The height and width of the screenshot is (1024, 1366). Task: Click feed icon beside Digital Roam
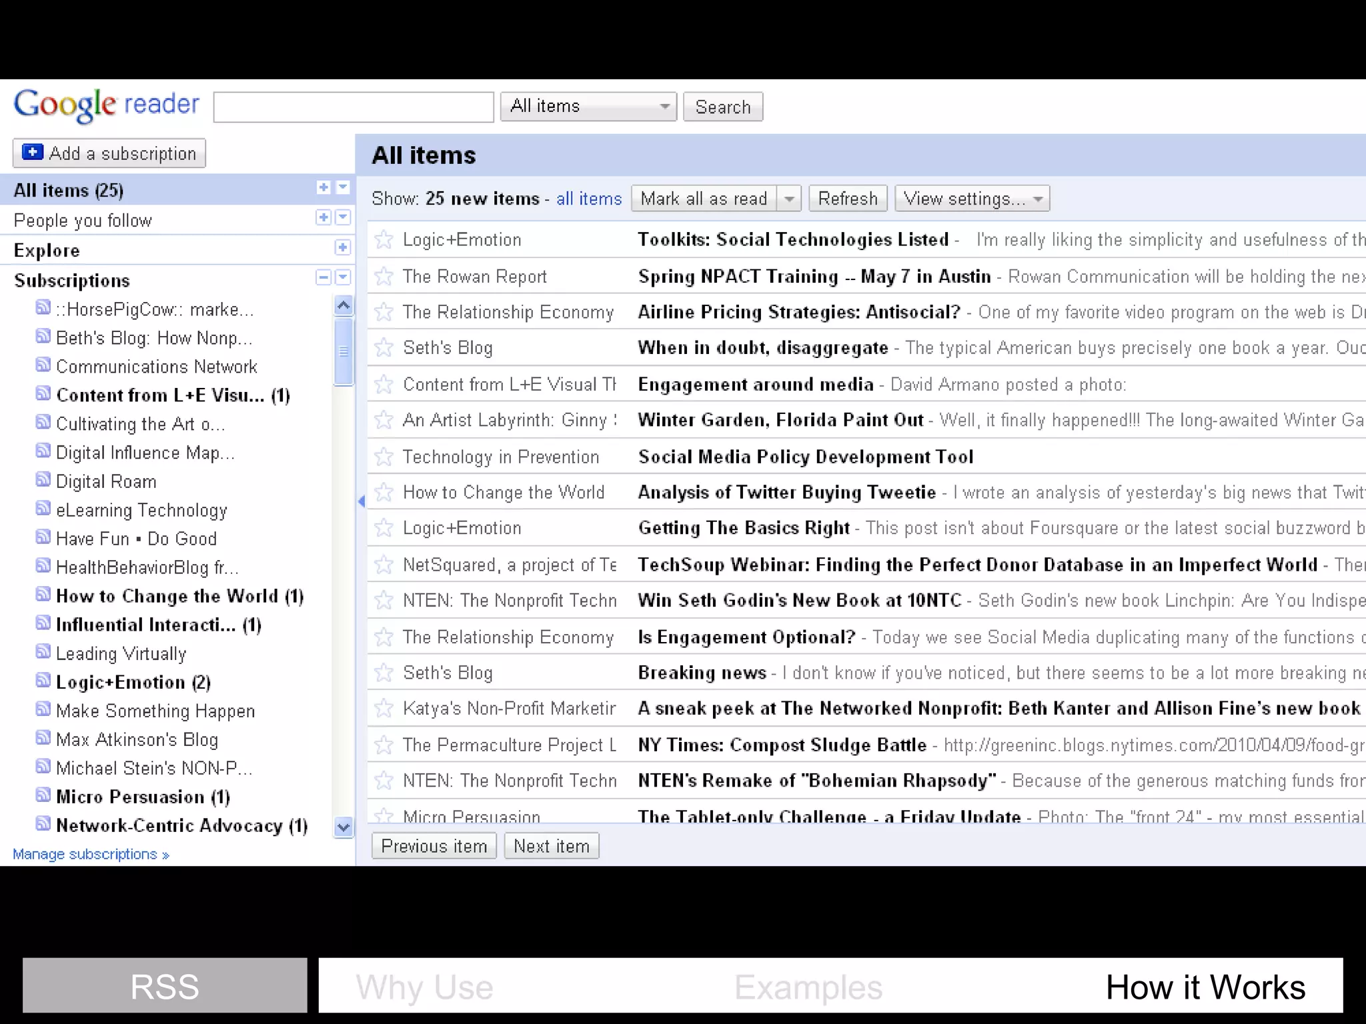[43, 479]
